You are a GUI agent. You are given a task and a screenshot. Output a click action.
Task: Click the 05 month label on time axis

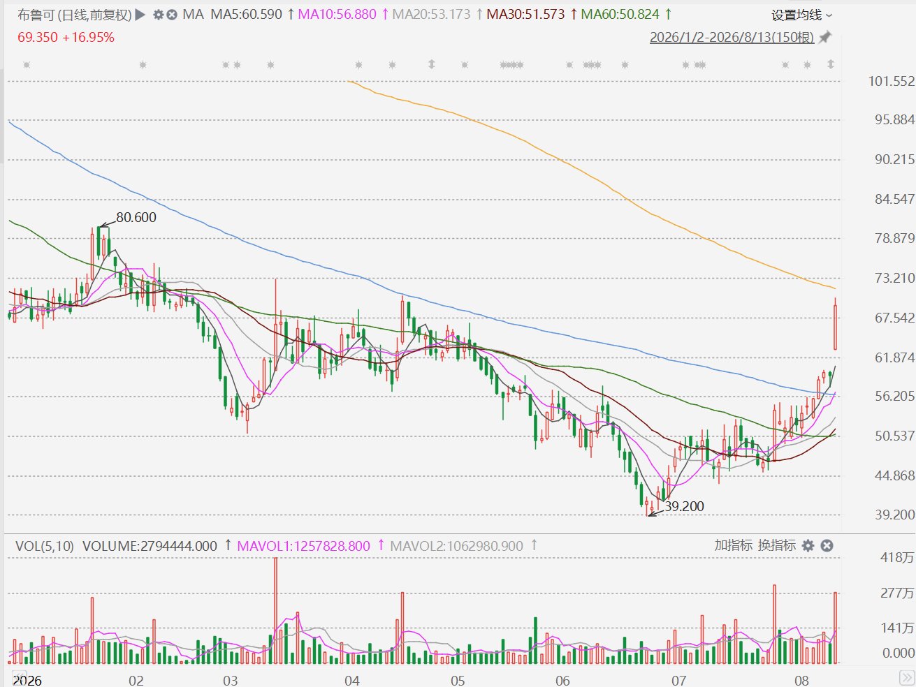click(x=458, y=681)
